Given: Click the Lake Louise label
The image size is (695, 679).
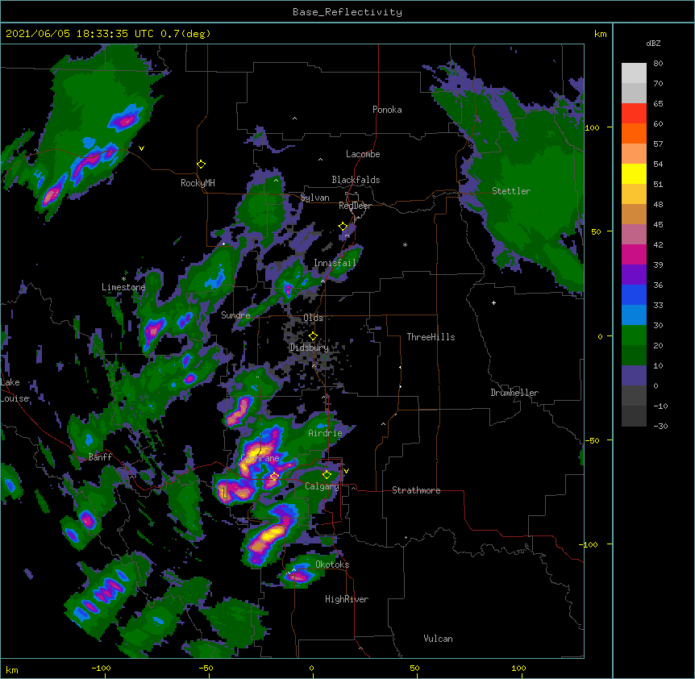Looking at the screenshot, I should tap(15, 390).
